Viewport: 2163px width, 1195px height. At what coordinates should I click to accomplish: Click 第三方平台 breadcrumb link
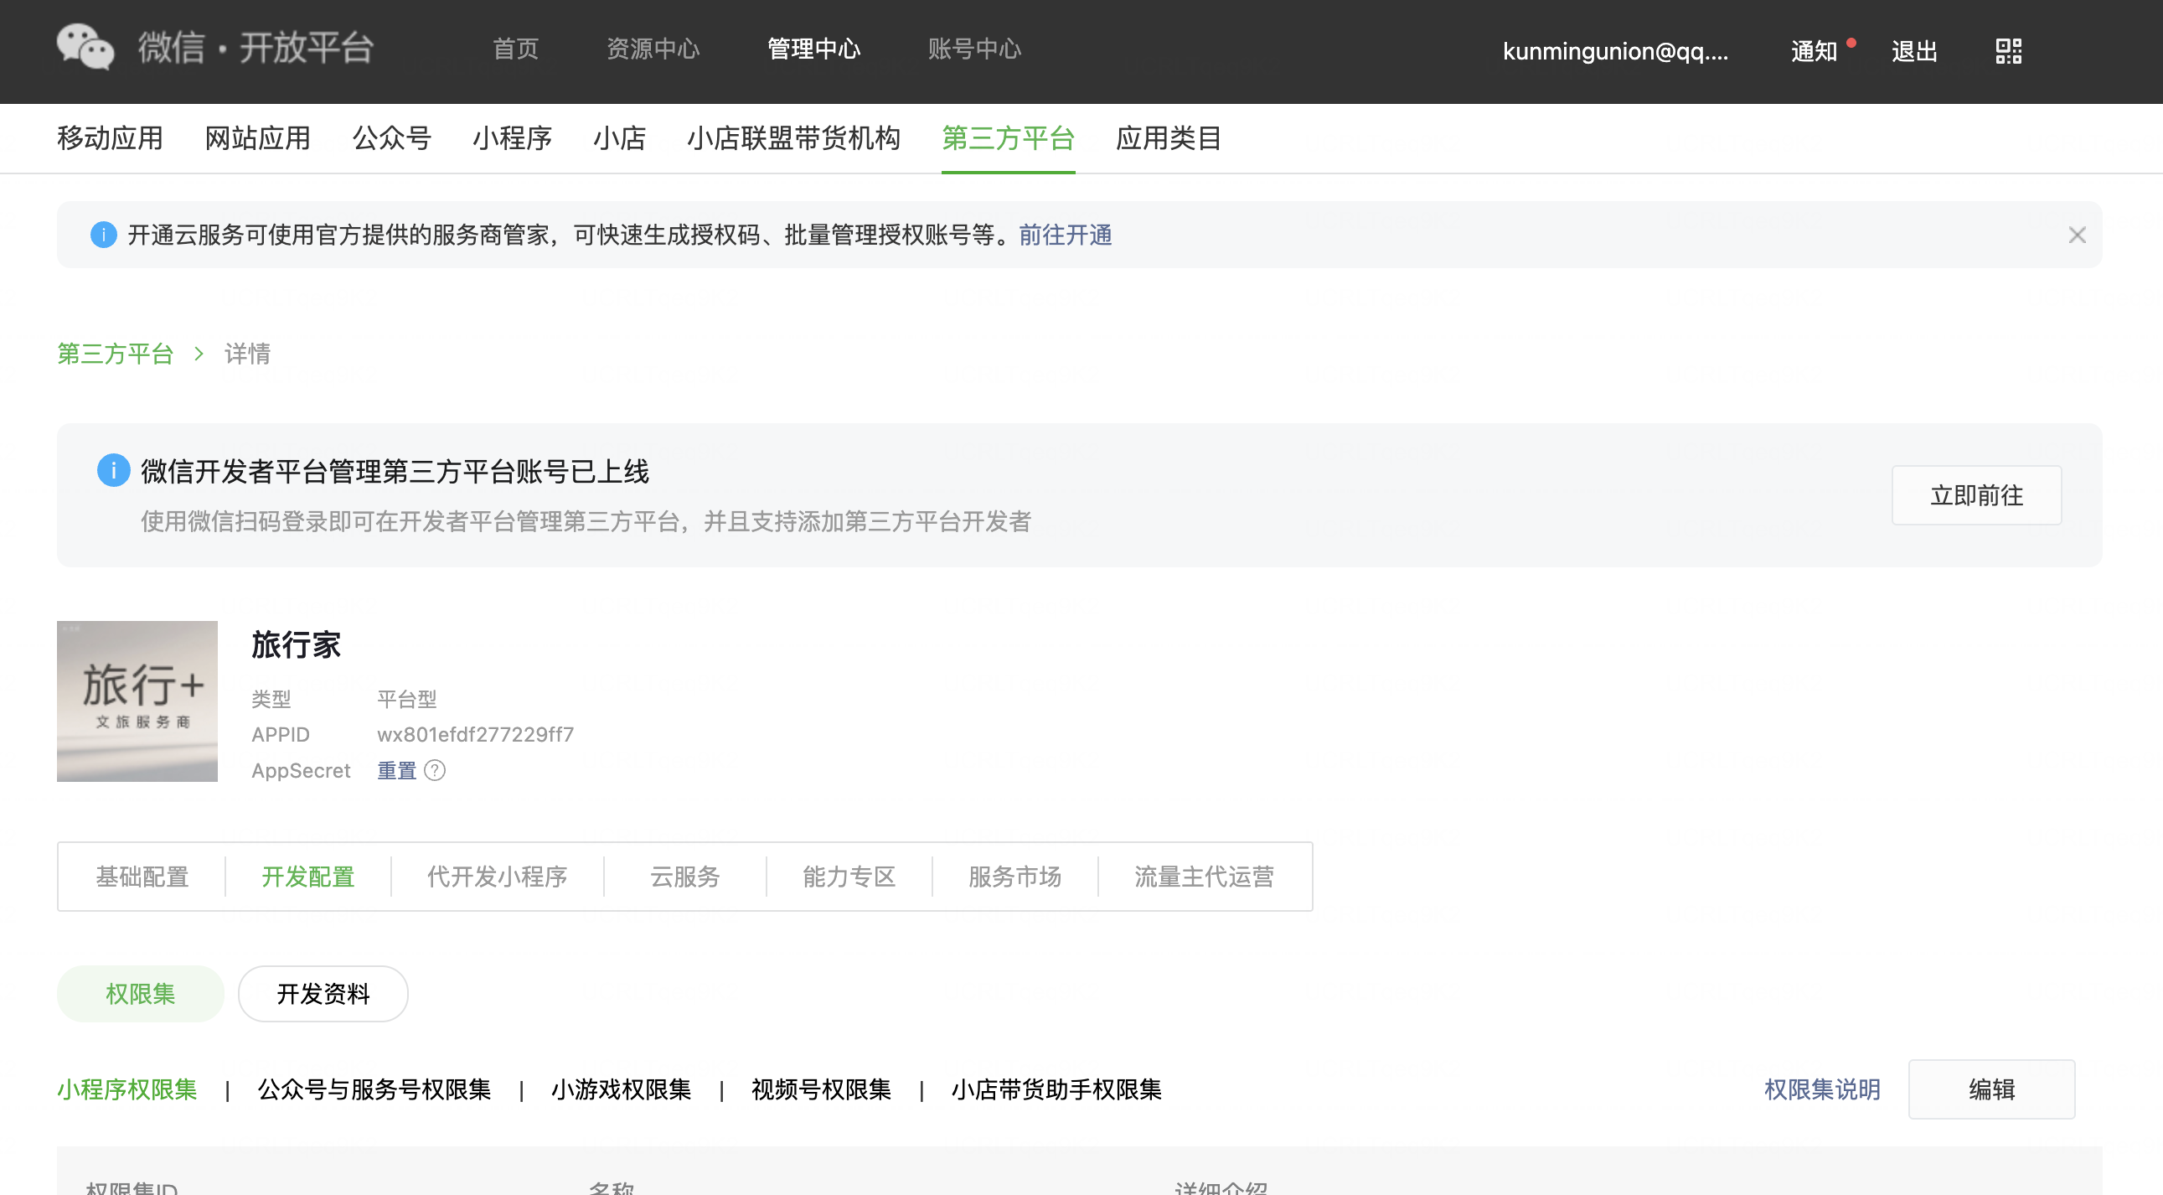point(115,354)
